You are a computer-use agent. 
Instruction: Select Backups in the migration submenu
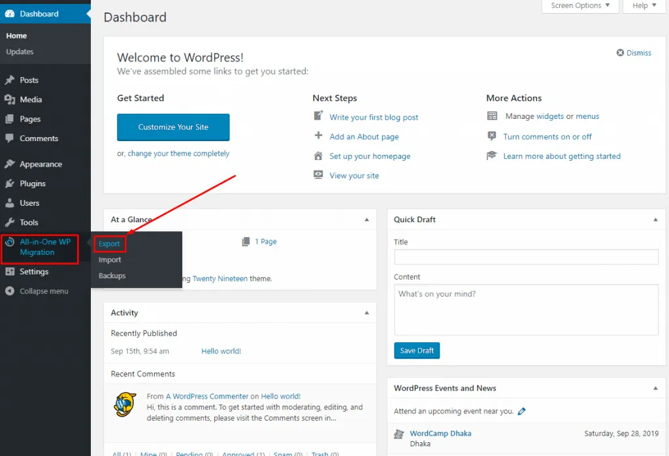coord(112,276)
